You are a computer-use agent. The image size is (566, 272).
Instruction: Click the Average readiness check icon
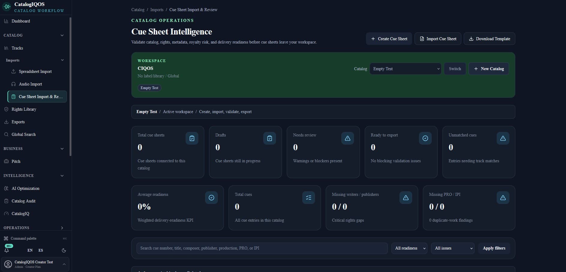click(211, 198)
